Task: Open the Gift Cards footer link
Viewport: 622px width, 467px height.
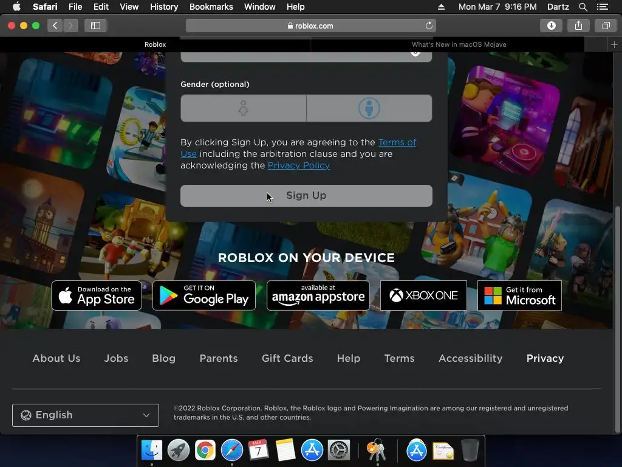Action: point(287,359)
